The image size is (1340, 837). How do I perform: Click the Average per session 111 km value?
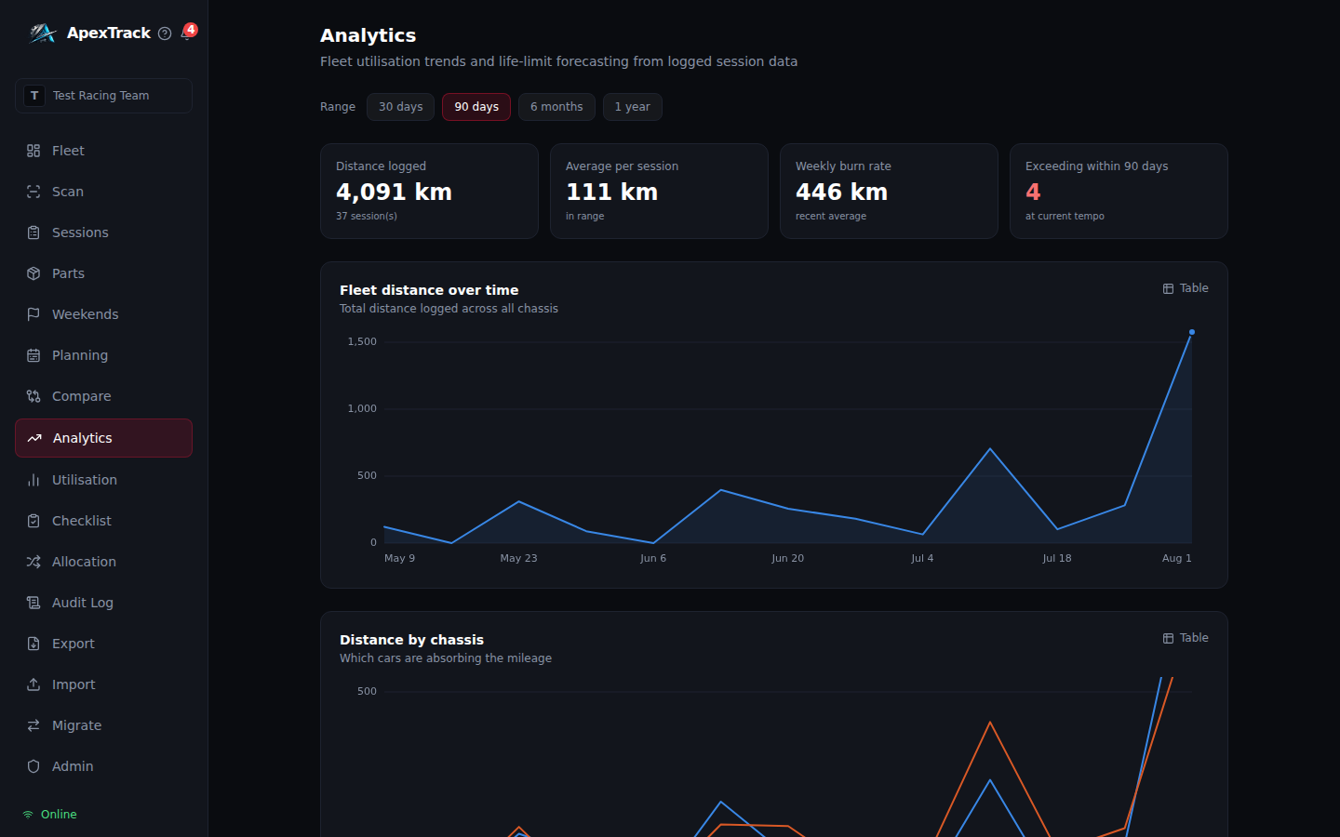click(611, 192)
